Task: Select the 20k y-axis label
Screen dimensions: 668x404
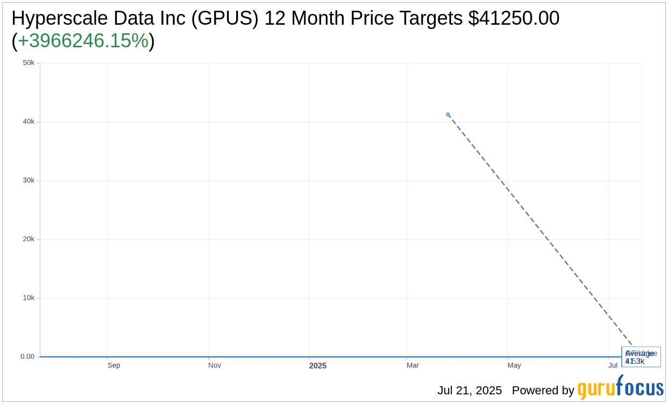Action: (29, 239)
